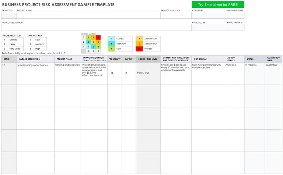Image resolution: width=283 pixels, height=175 pixels.
Task: Select the Systems are backed up mitigation cell
Action: (176, 74)
